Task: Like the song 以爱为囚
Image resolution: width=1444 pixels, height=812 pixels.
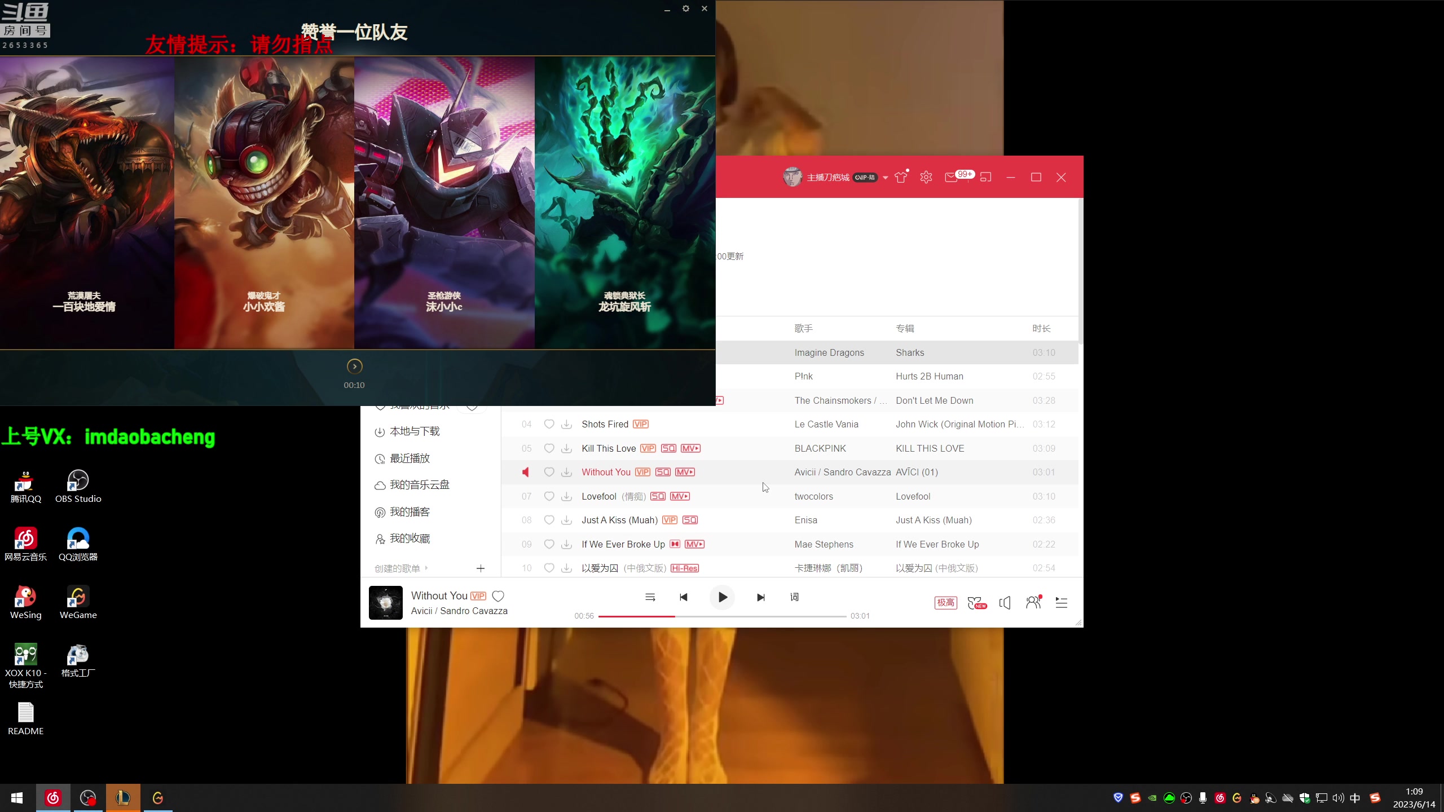Action: [549, 568]
